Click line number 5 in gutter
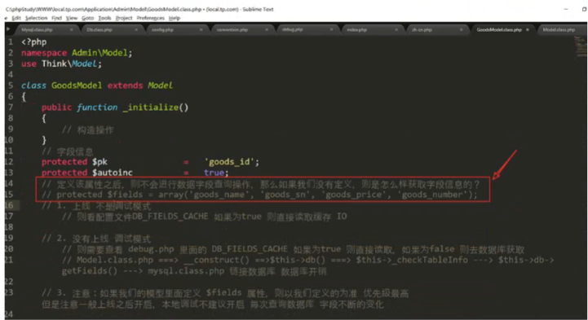The image size is (588, 320). 11,85
